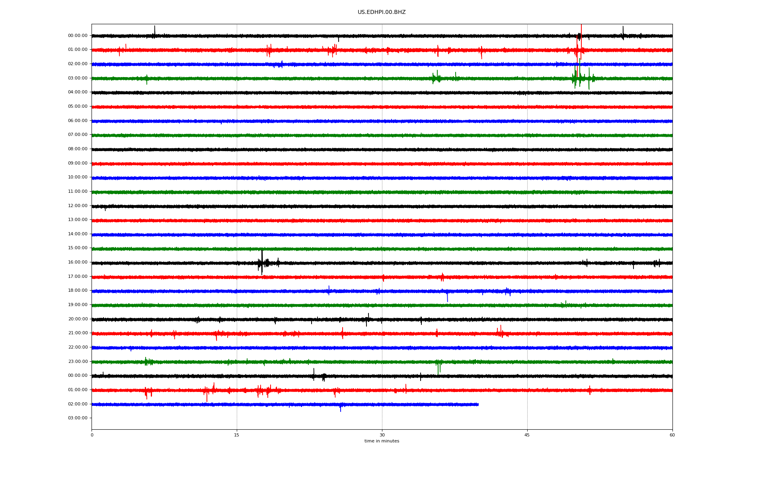Click the 60 minute tick label
The image size is (764, 477).
672,435
